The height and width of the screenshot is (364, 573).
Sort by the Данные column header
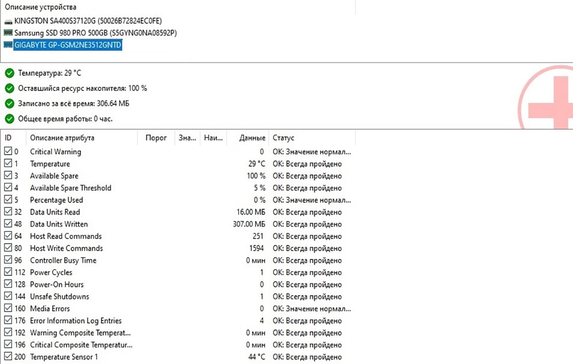point(248,138)
